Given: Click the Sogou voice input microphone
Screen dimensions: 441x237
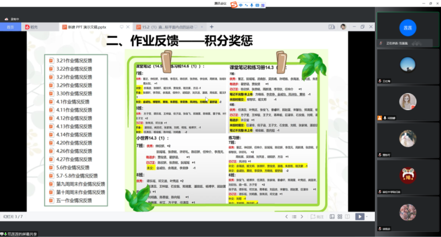Looking at the screenshot, I should pos(251,5).
